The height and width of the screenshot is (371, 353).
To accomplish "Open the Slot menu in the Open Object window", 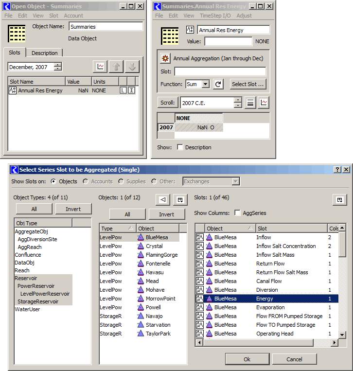I will (53, 16).
